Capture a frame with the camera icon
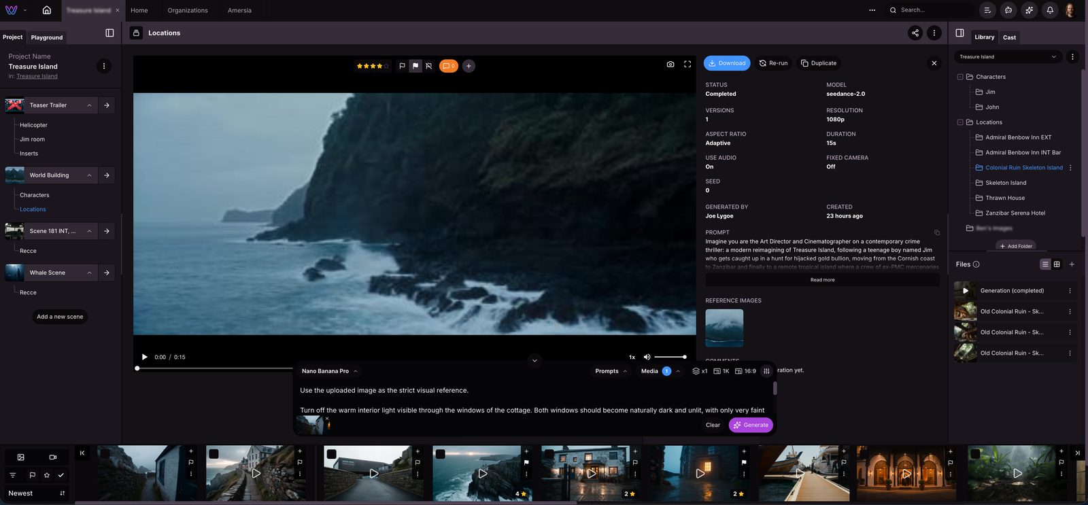The image size is (1088, 505). click(670, 64)
